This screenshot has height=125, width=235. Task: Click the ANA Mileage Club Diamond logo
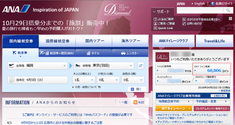(118, 10)
